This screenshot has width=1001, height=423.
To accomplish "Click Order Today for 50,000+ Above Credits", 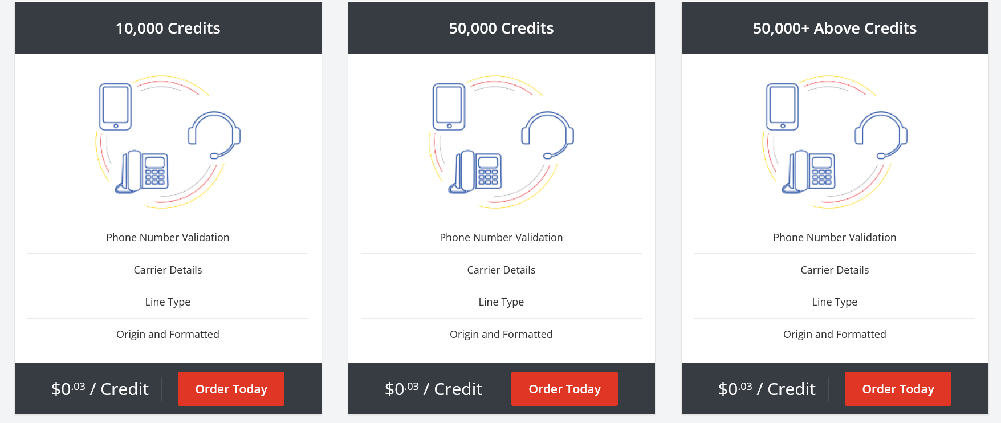I will (898, 388).
